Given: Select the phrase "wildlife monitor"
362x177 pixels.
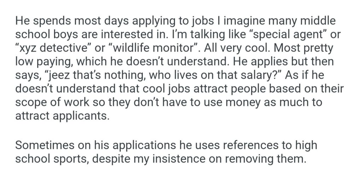Looking at the screenshot, I should [154, 48].
